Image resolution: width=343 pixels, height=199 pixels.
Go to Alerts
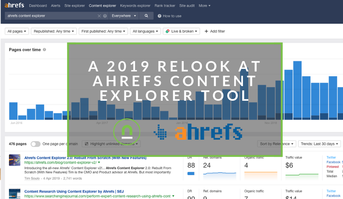click(x=56, y=6)
